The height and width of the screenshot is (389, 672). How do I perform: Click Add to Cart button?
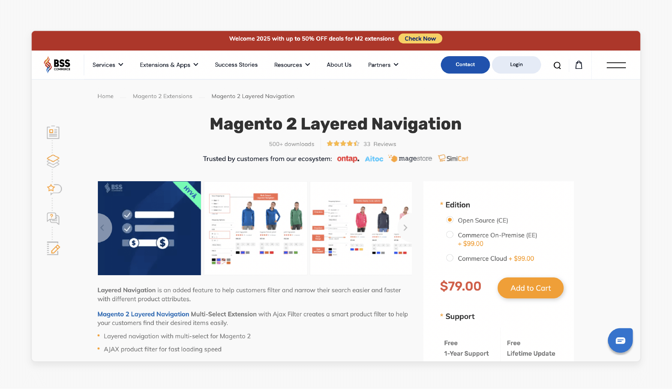pyautogui.click(x=531, y=288)
